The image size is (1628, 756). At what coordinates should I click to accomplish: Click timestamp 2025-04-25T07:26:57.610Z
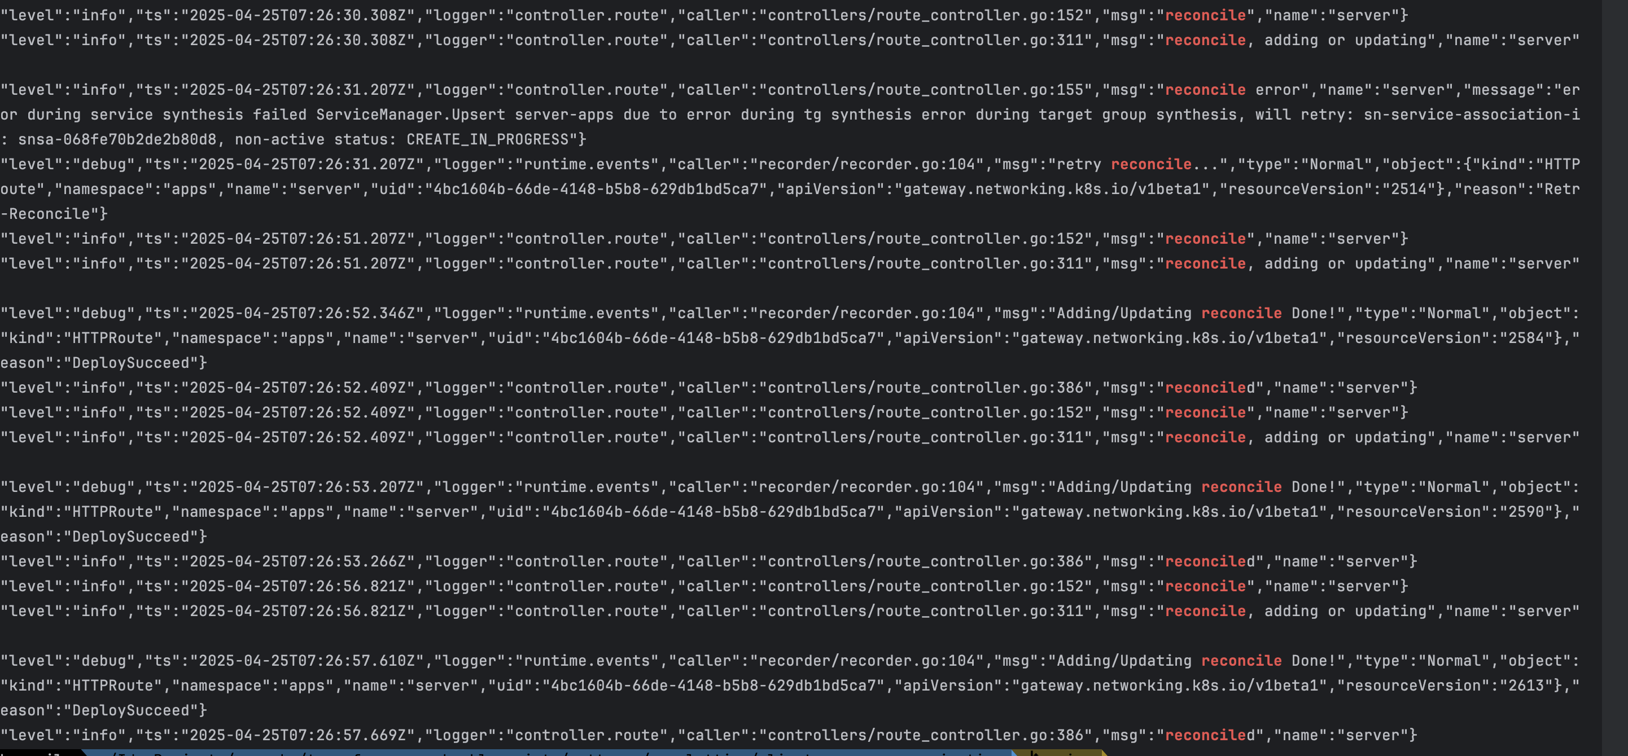click(x=307, y=661)
